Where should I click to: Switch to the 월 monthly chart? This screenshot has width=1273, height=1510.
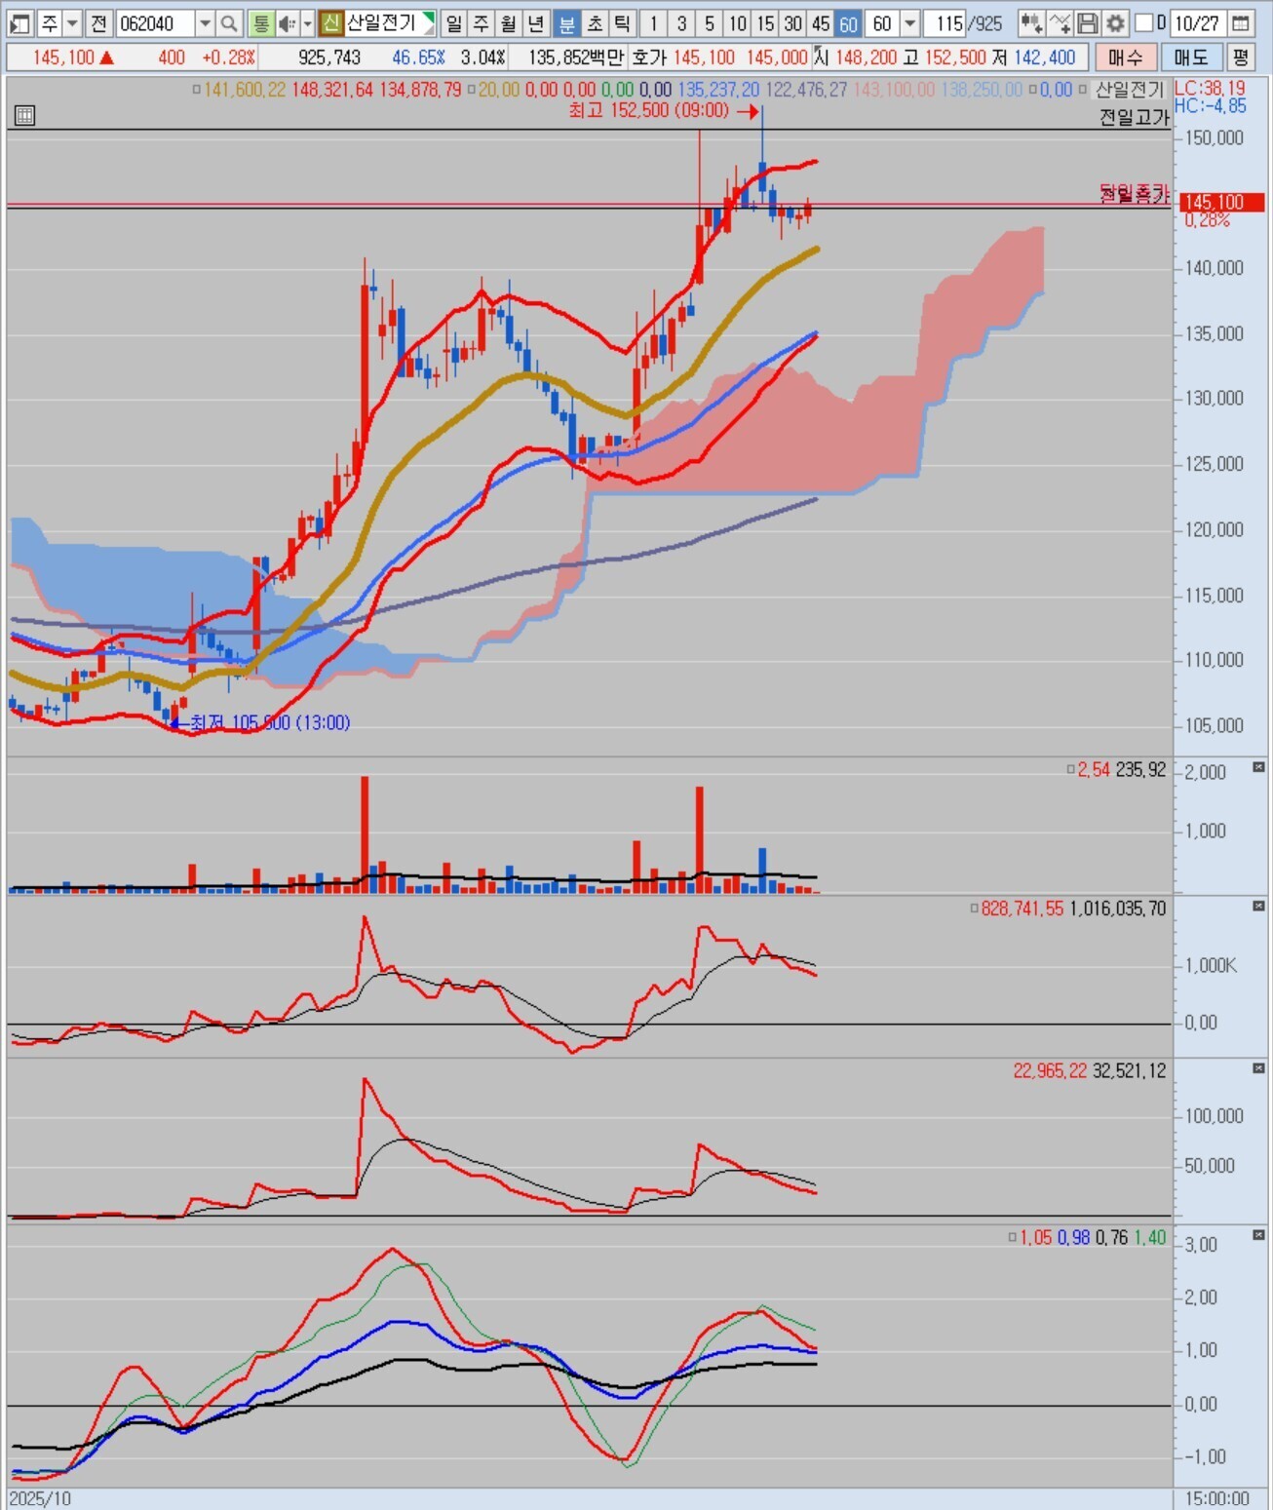pyautogui.click(x=509, y=22)
